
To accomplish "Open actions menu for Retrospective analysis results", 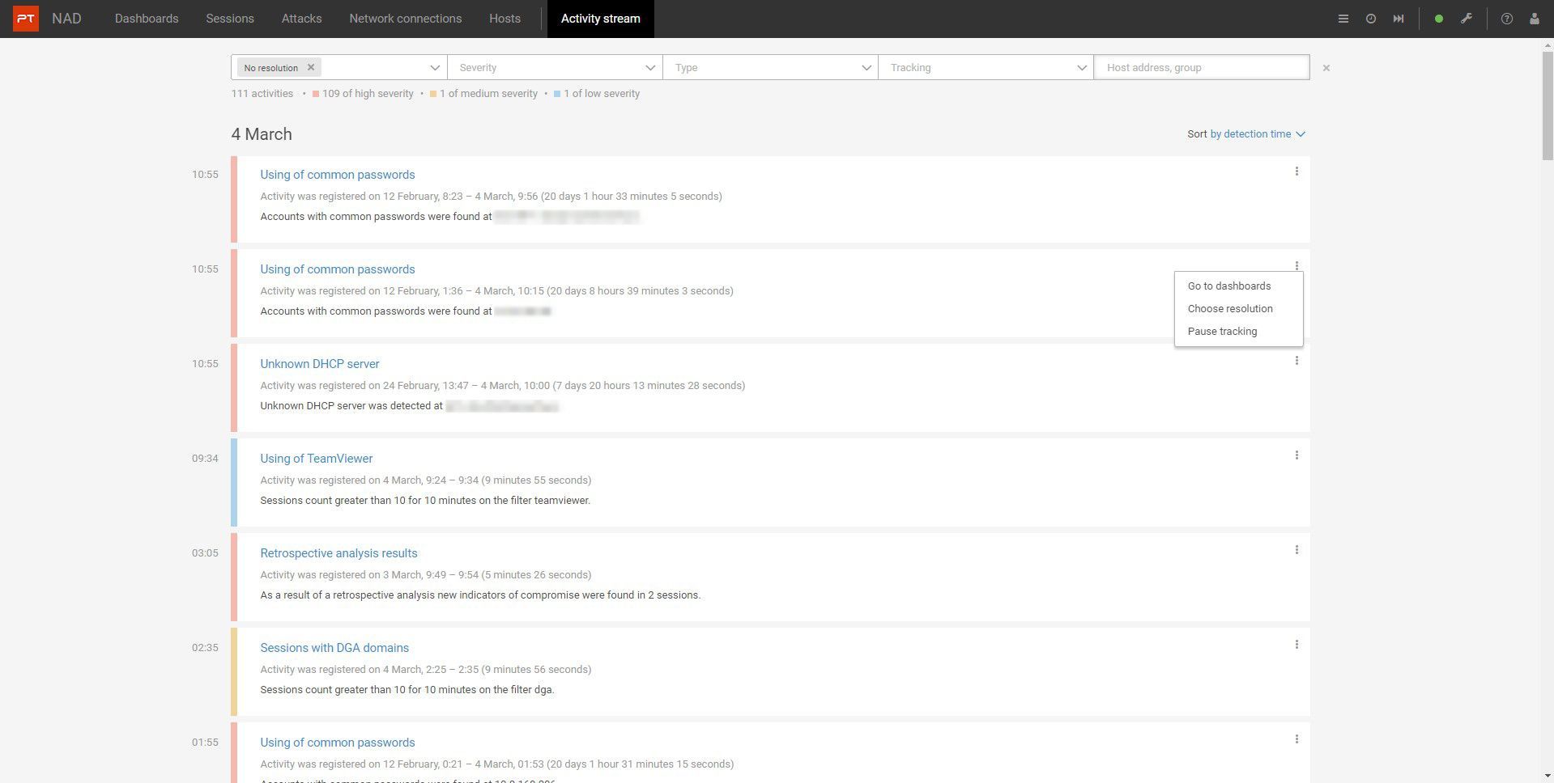I will [x=1296, y=550].
